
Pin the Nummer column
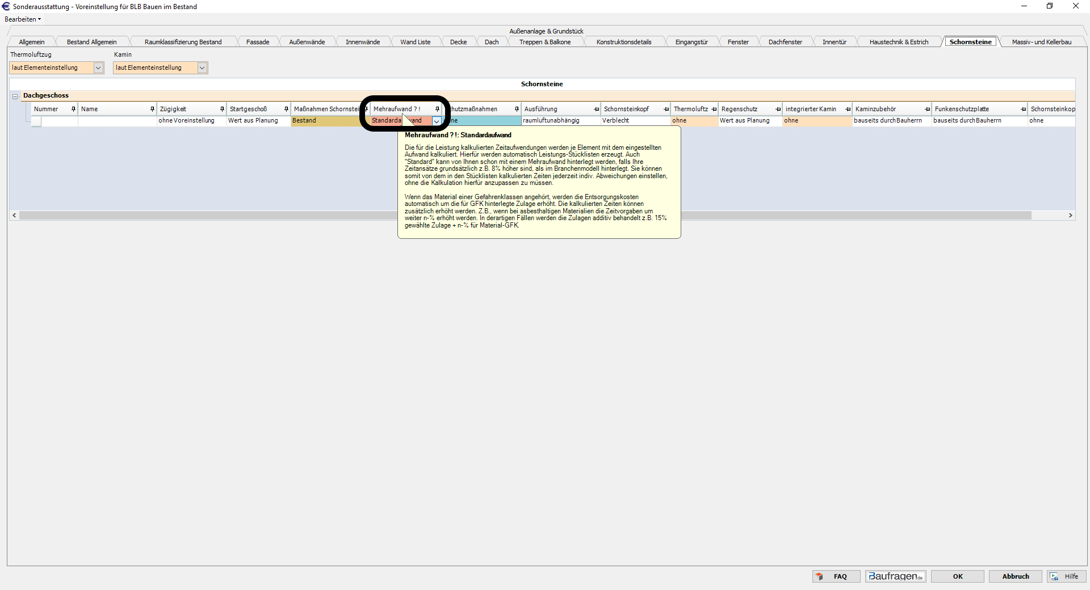[x=73, y=109]
